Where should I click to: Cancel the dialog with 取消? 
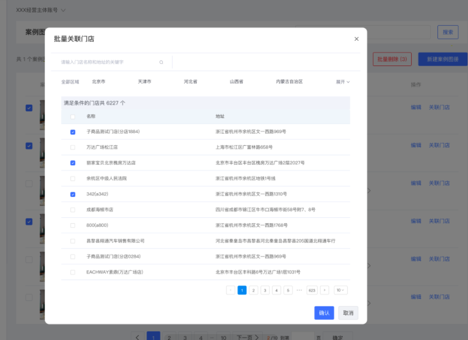click(348, 313)
